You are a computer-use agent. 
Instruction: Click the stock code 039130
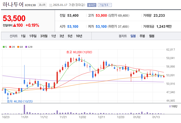pyautogui.click(x=30, y=5)
